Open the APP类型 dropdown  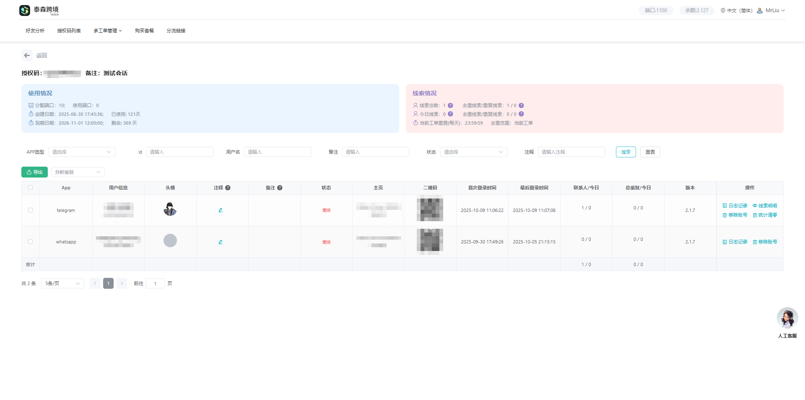tap(81, 152)
